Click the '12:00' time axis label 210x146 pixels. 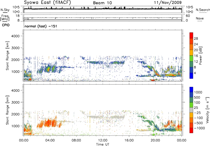click(103, 140)
